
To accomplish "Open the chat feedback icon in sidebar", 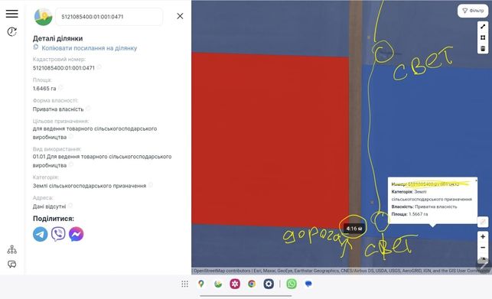I will [x=12, y=264].
